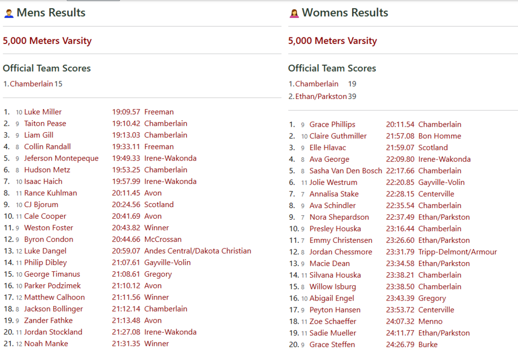The height and width of the screenshot is (350, 518).
Task: Select Ethan/Parkston in womens team scores
Action: 321,96
